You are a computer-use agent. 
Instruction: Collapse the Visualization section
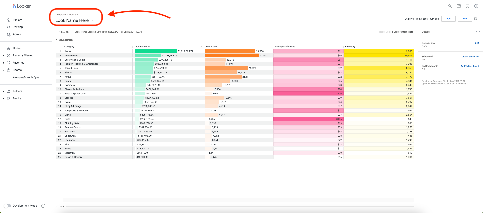point(64,40)
